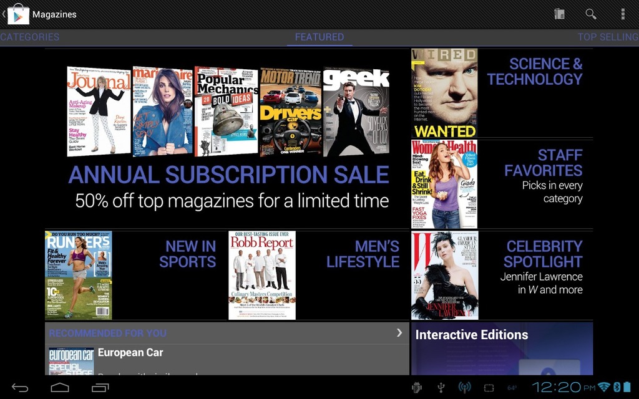Tap the screen rotation status icon
This screenshot has width=639, height=399.
point(489,388)
